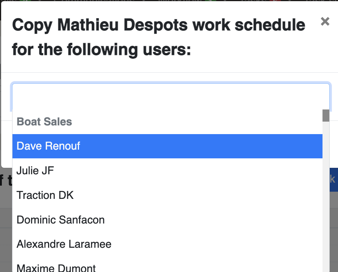This screenshot has height=272, width=338.
Task: Click the dialog title "Copy Mathieu Despots work schedule"
Action: pos(159,25)
